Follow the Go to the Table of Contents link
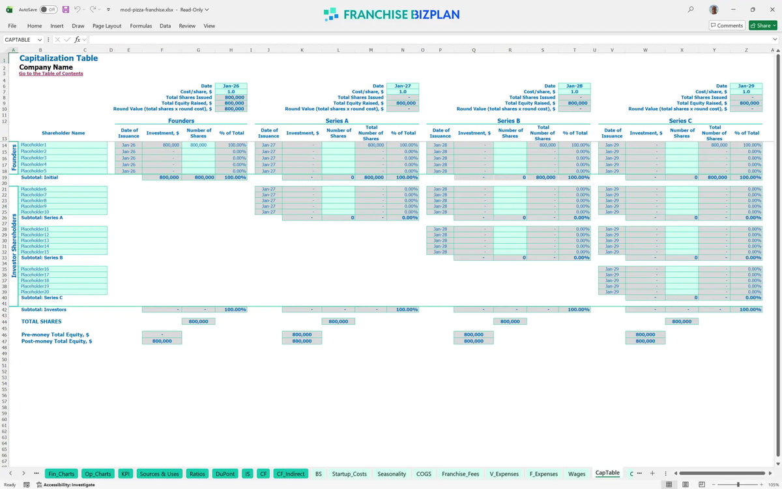This screenshot has height=489, width=782. point(51,74)
